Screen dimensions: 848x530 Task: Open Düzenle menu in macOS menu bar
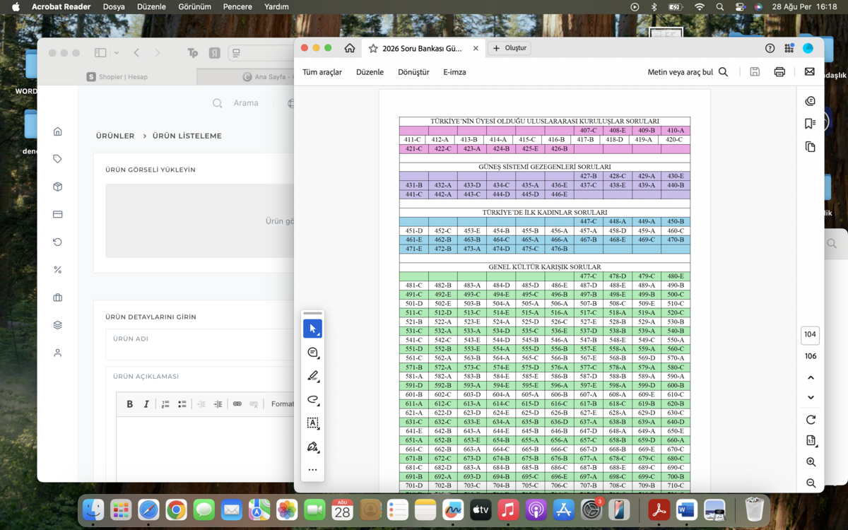151,6
